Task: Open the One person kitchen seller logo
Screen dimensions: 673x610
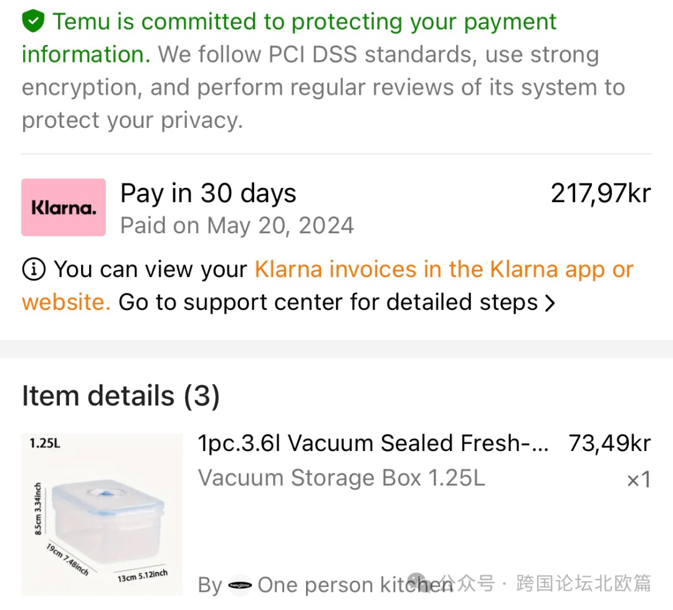Action: (239, 584)
